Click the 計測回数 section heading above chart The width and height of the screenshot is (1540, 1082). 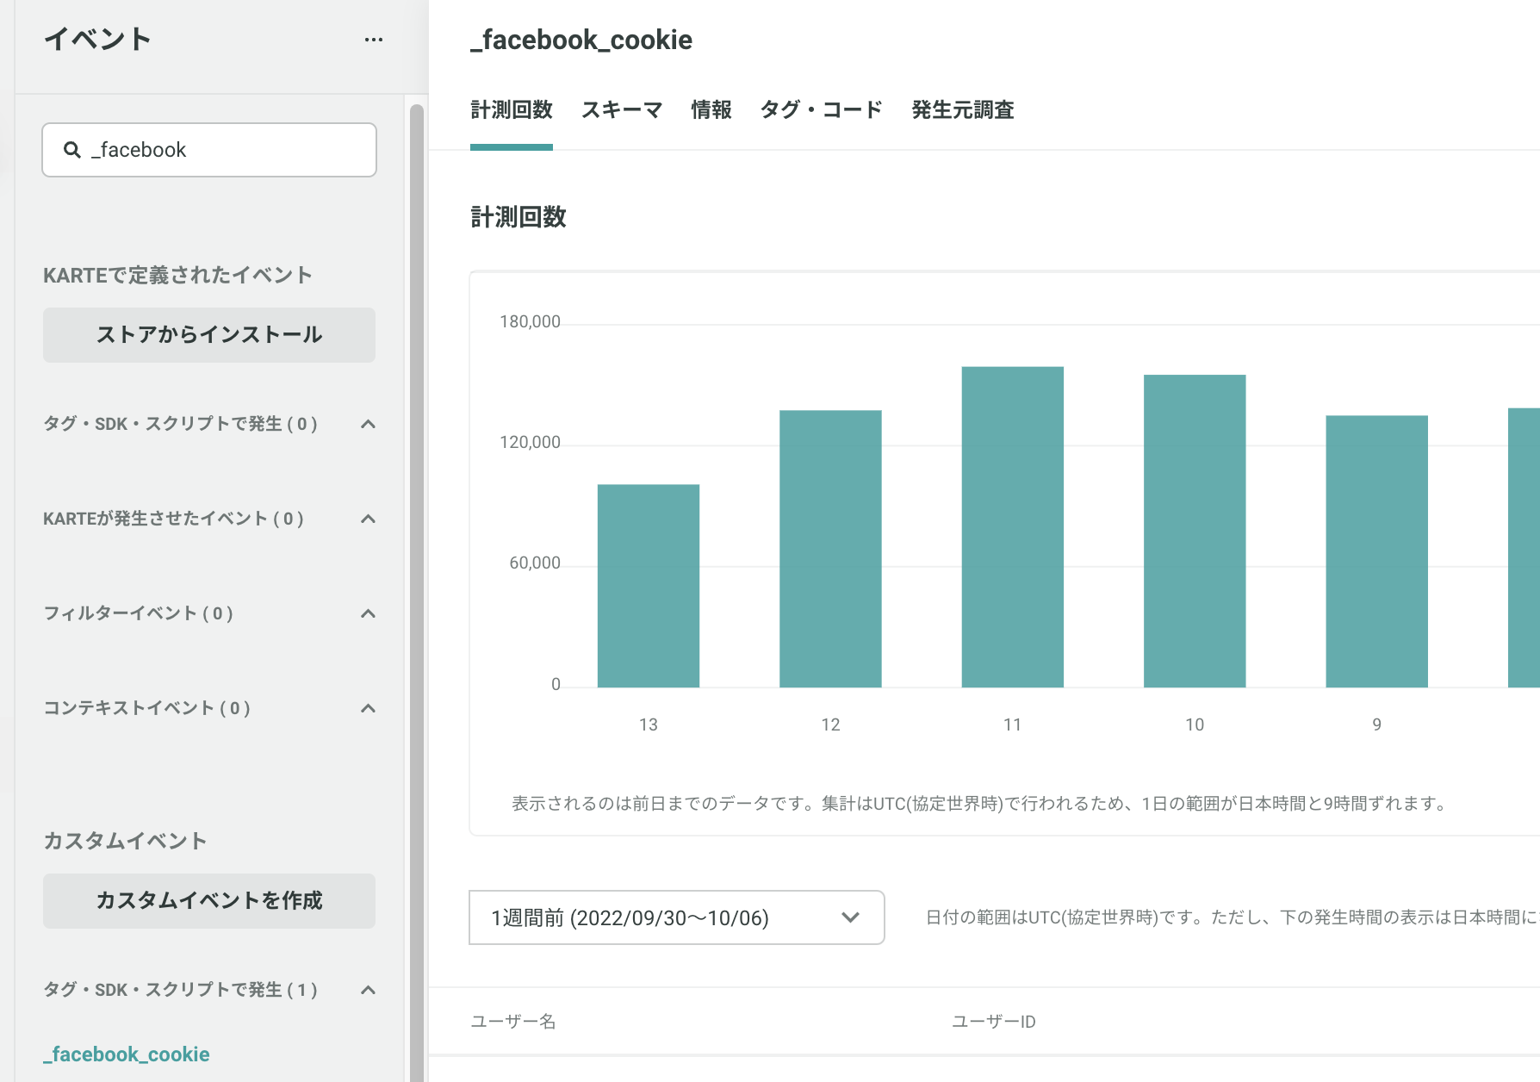519,217
